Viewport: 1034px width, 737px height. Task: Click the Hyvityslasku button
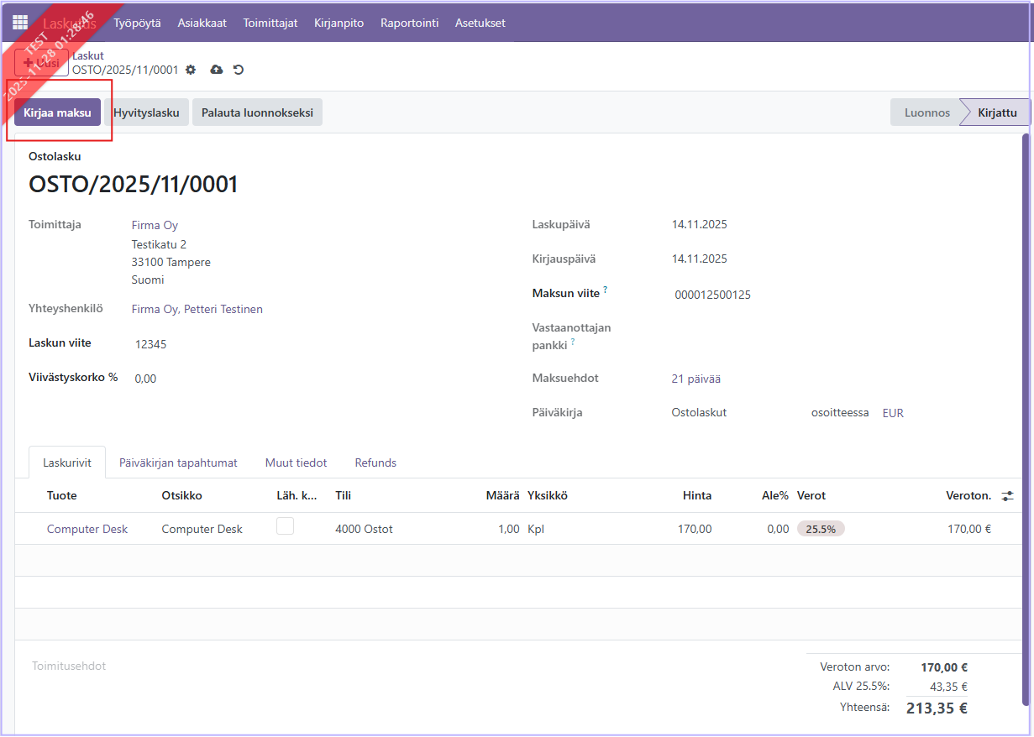(x=146, y=112)
